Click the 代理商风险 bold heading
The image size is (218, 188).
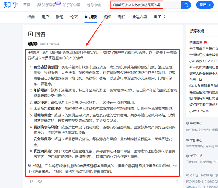[x=42, y=151]
